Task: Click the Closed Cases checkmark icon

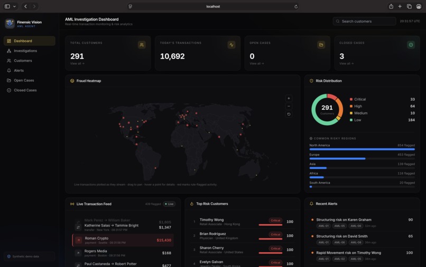Action: coord(411,45)
